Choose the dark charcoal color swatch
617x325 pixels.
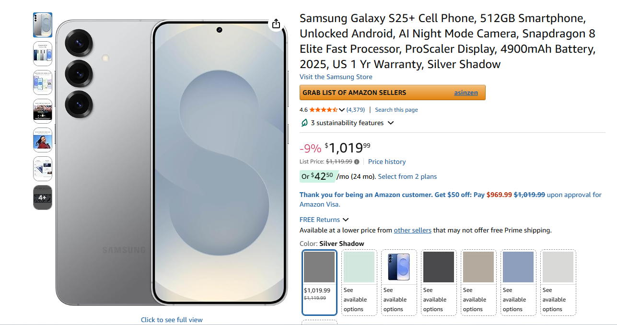click(x=439, y=267)
